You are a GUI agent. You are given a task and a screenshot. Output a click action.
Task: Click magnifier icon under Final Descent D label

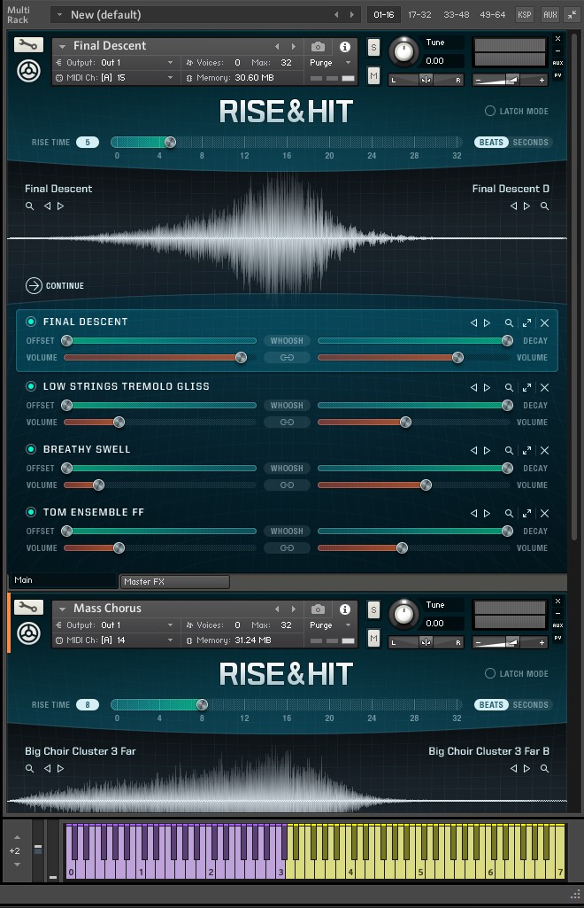544,206
